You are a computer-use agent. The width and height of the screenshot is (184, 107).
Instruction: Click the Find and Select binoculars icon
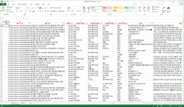[168, 8]
